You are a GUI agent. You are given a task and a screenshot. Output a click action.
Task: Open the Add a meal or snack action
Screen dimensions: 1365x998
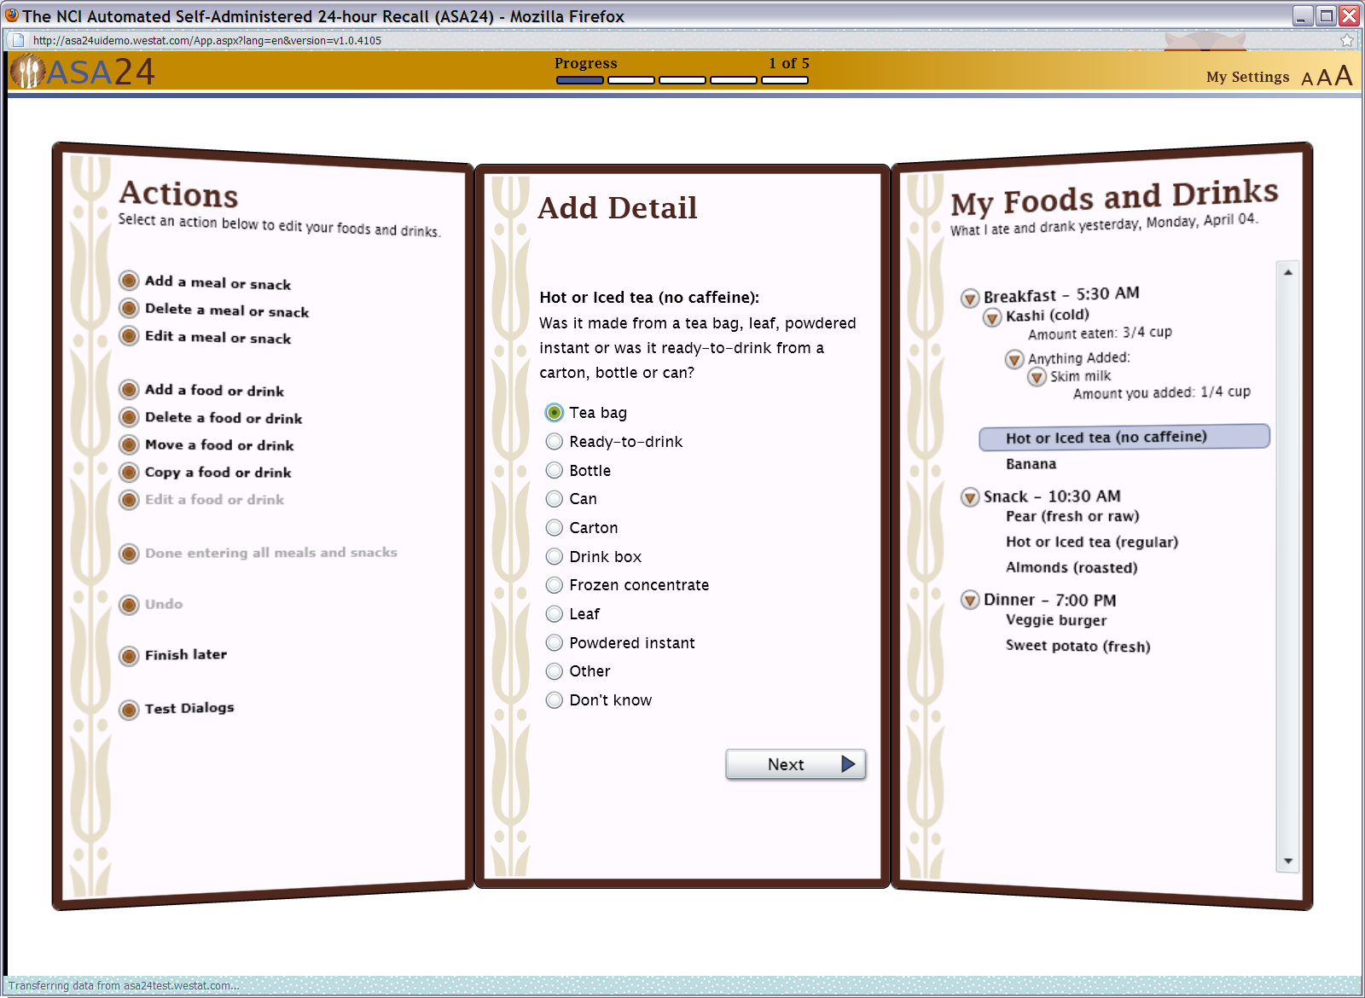tap(218, 282)
